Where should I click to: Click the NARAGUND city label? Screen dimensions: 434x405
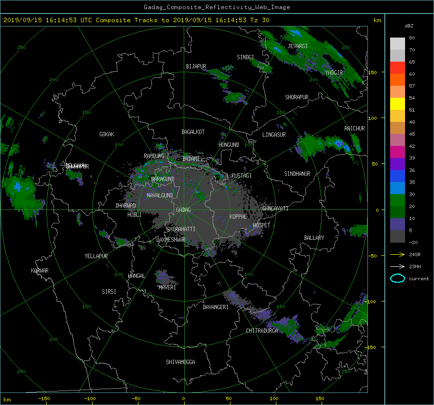[163, 179]
